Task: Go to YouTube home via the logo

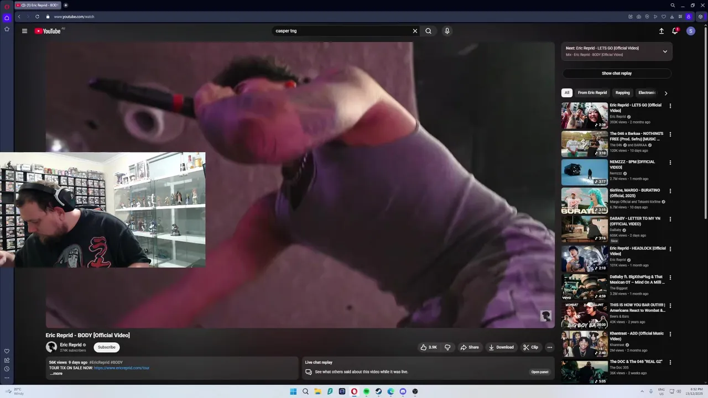Action: click(48, 31)
